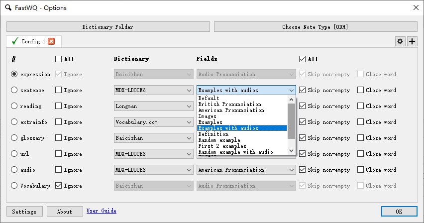Toggle Ignore for extrainfo row
Image resolution: width=424 pixels, height=223 pixels.
tap(58, 122)
